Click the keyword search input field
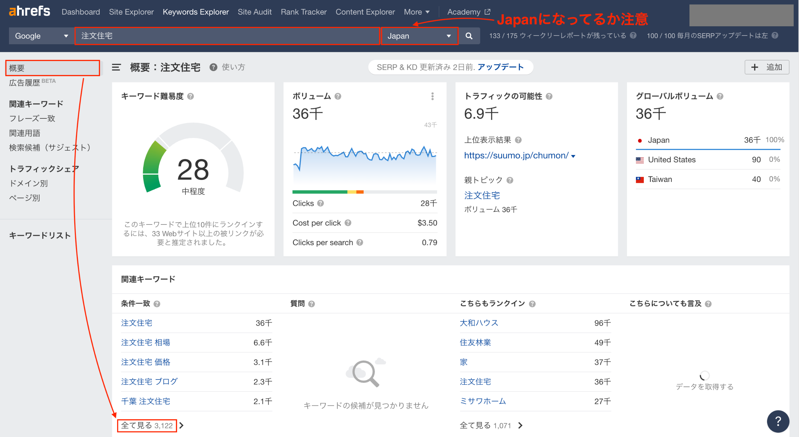This screenshot has width=799, height=437. tap(227, 36)
